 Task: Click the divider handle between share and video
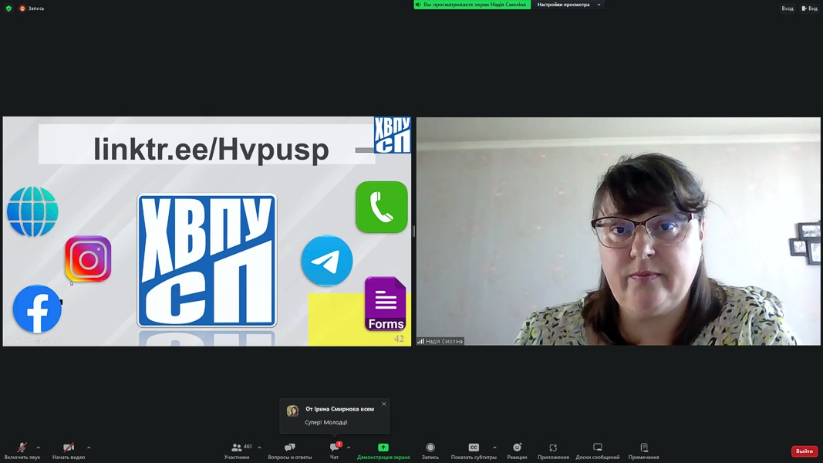tap(413, 231)
